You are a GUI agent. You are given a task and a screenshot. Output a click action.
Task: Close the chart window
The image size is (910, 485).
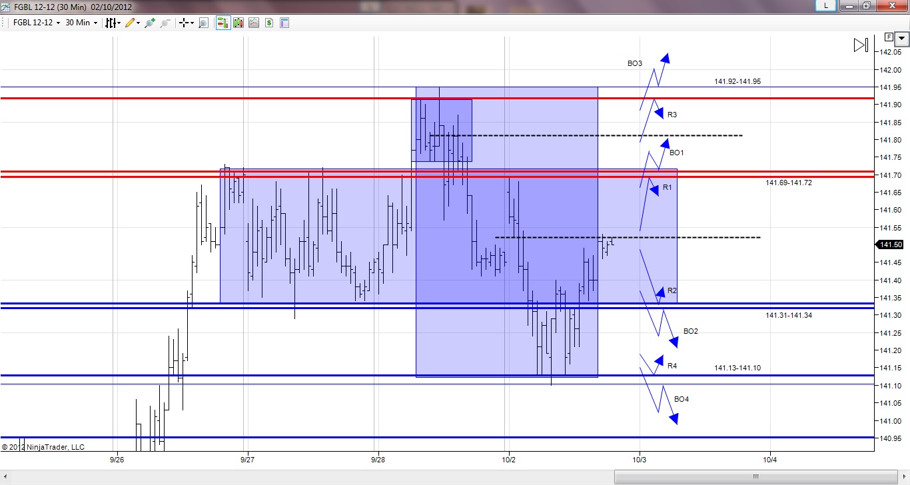coord(893,5)
